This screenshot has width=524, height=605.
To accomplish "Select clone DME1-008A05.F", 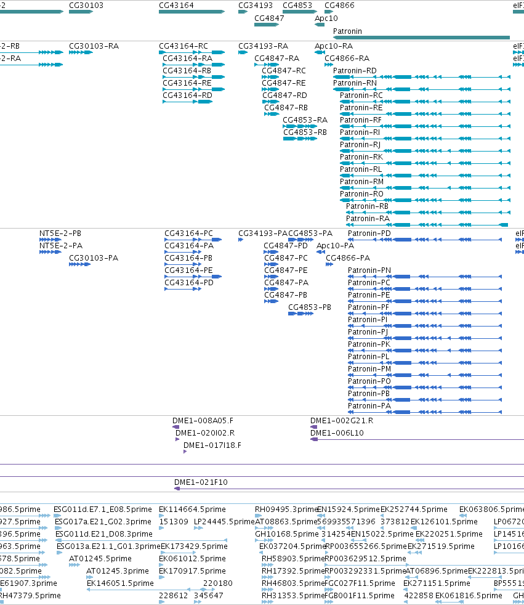I will click(x=203, y=421).
